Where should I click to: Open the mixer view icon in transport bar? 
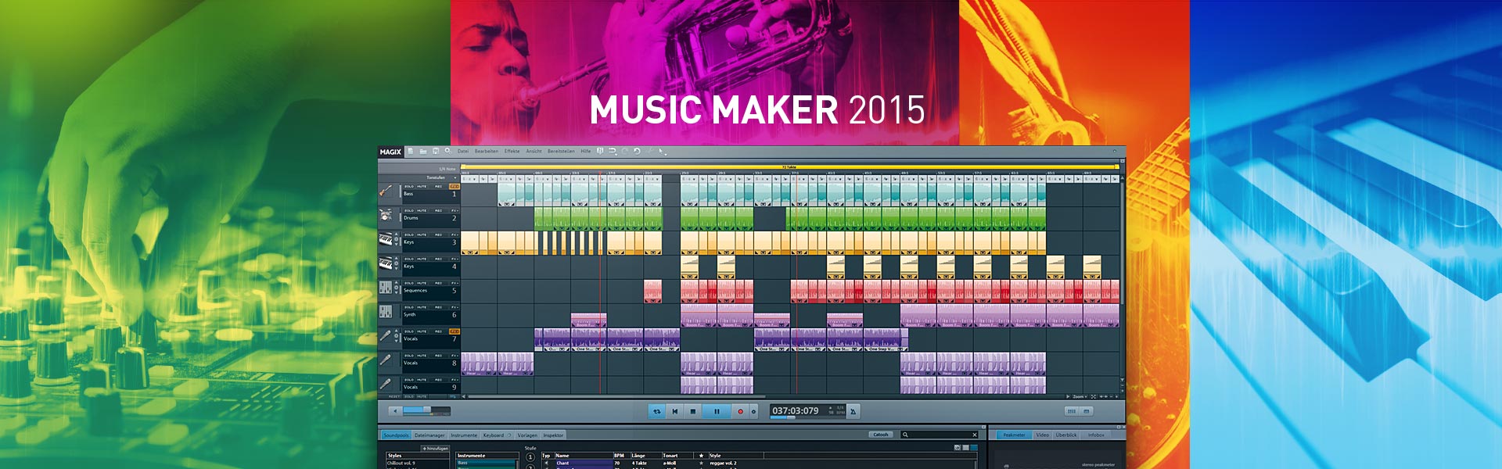tap(1071, 411)
